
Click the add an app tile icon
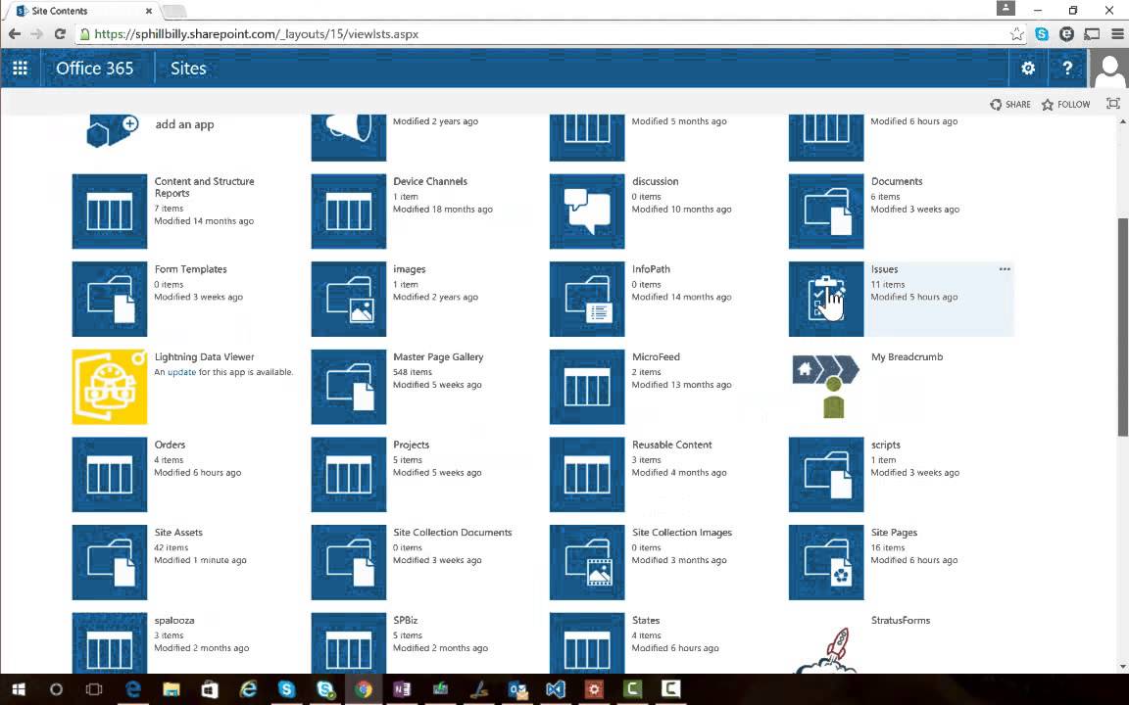[111, 130]
